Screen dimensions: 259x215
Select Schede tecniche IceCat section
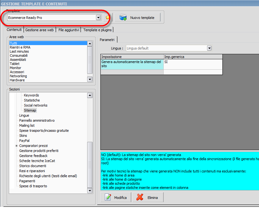tap(37, 161)
